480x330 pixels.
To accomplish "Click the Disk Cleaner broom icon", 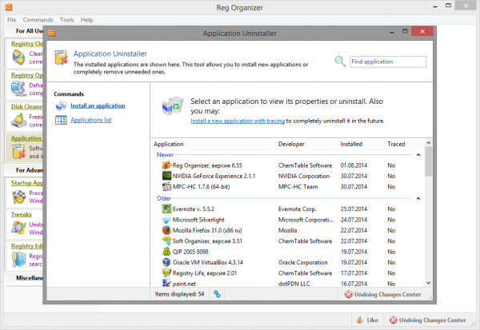I will point(18,121).
